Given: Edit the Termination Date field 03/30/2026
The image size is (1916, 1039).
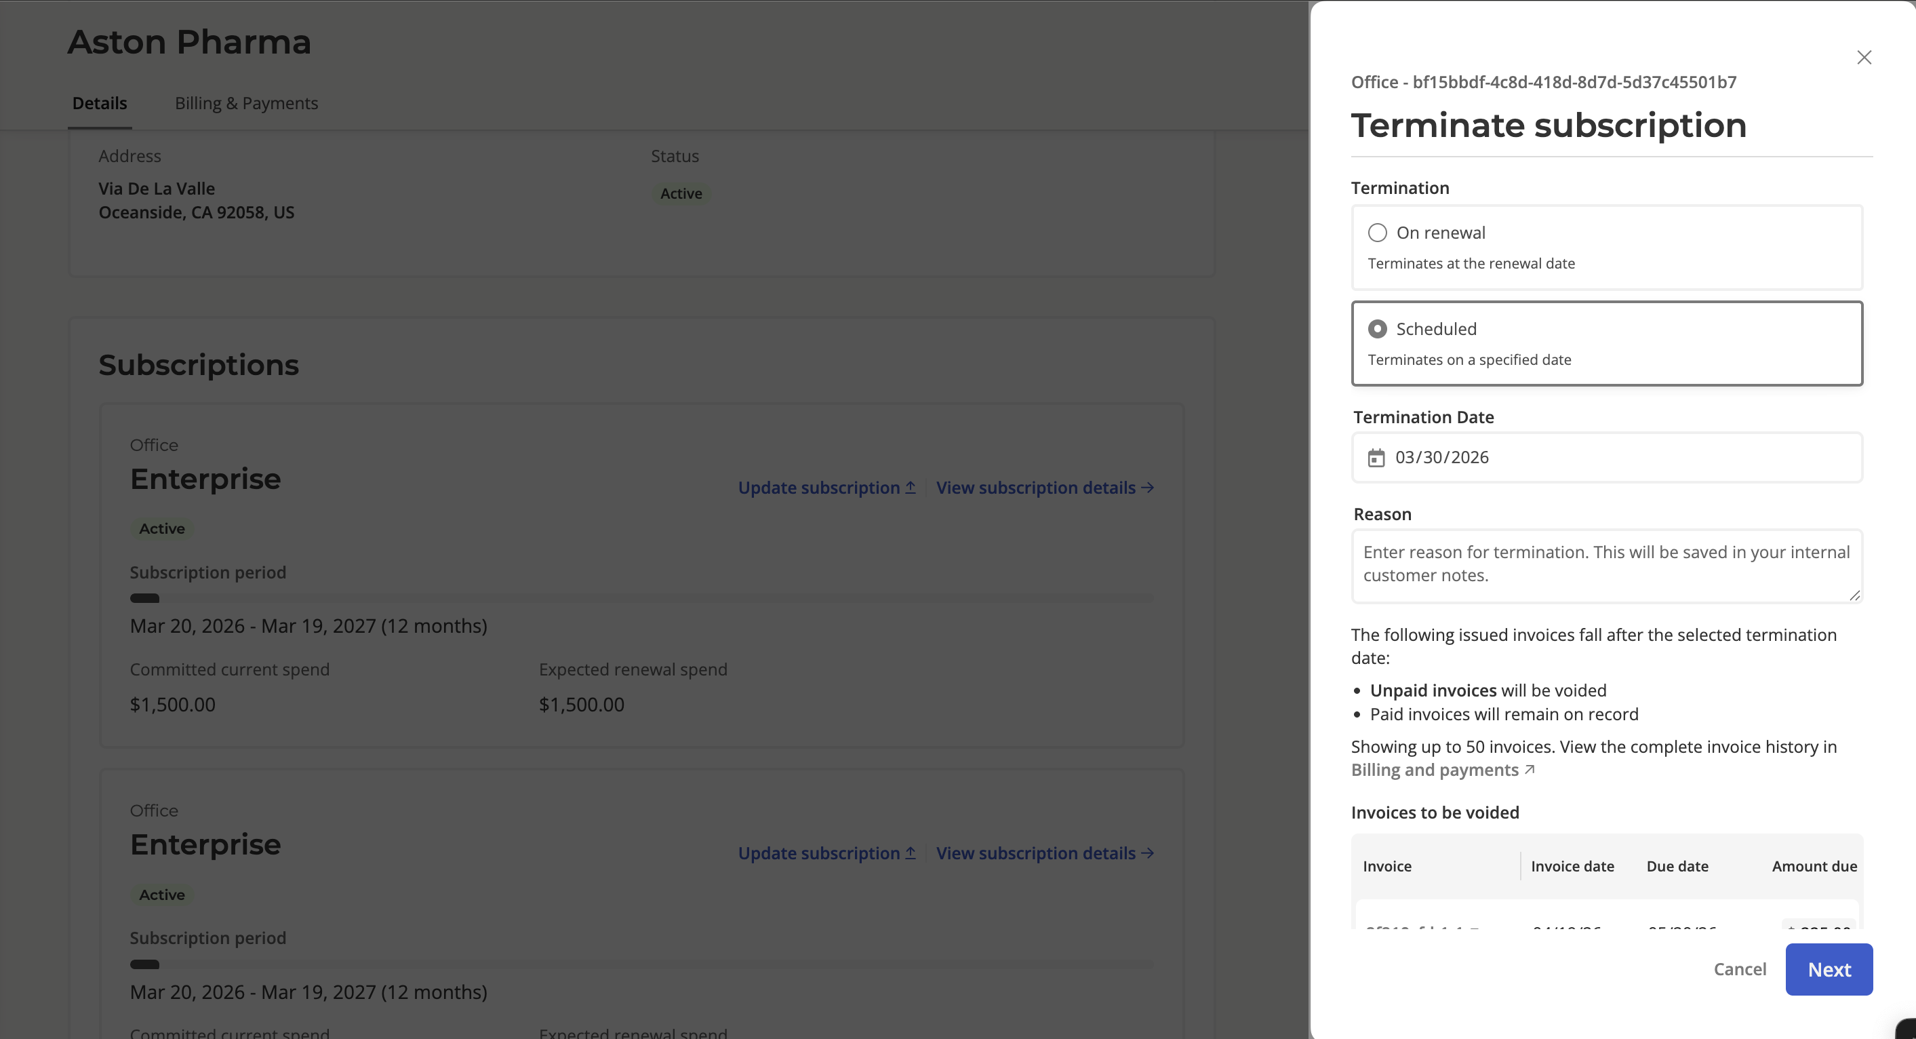Looking at the screenshot, I should 1607,458.
